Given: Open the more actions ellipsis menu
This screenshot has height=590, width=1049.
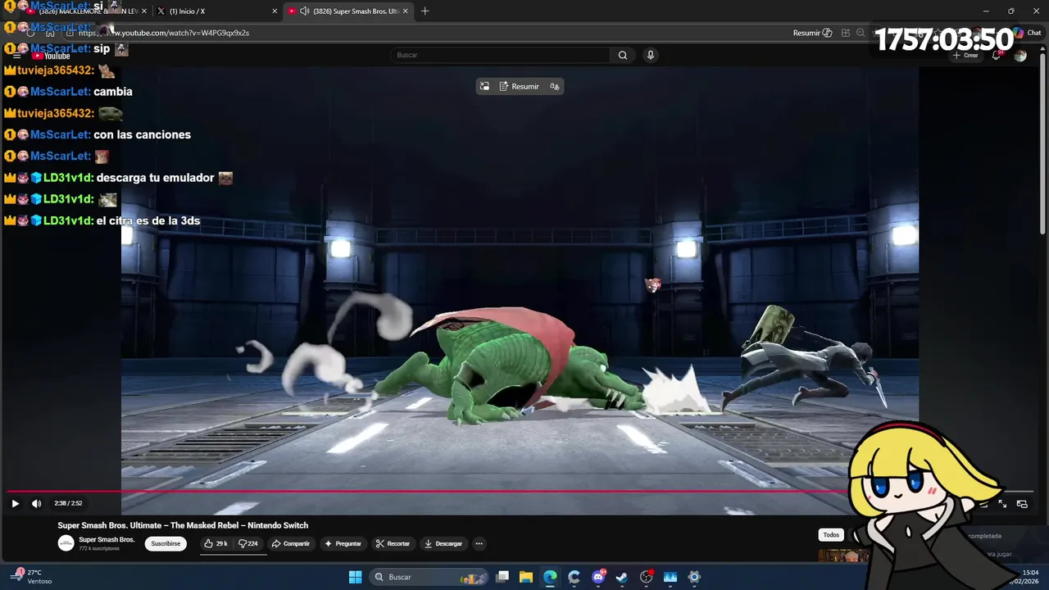Looking at the screenshot, I should pyautogui.click(x=479, y=543).
